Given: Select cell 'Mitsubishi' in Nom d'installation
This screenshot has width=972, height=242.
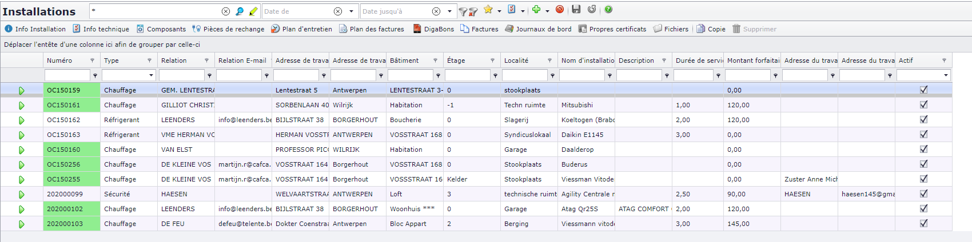Looking at the screenshot, I should tap(586, 105).
